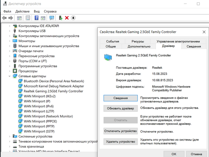Click the down-arrow disable device icon
This screenshot has height=157, width=209.
[x=73, y=18]
